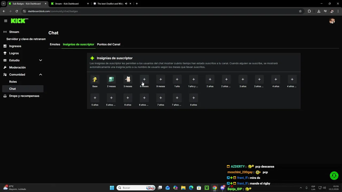Bookmark this page with the star
The image size is (342, 192).
[300, 11]
